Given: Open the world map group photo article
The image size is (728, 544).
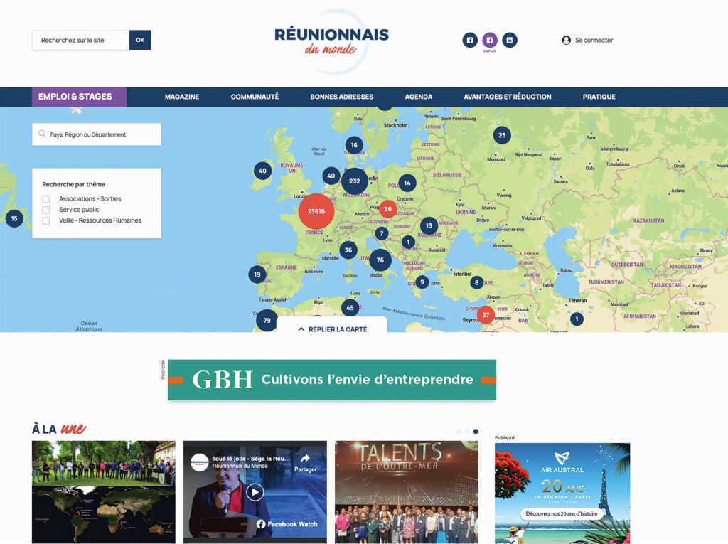Looking at the screenshot, I should click(104, 492).
